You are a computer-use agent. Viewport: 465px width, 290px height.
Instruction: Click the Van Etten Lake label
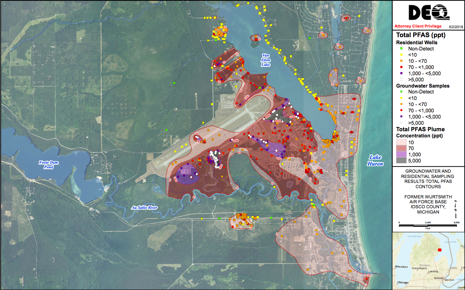266,60
